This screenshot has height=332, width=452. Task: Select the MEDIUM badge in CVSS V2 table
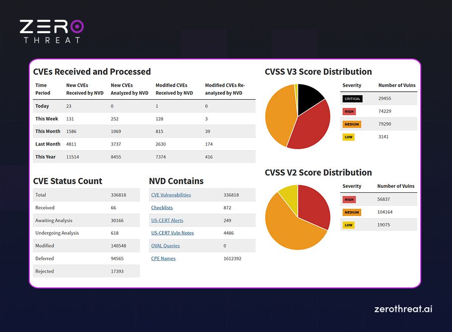(352, 212)
